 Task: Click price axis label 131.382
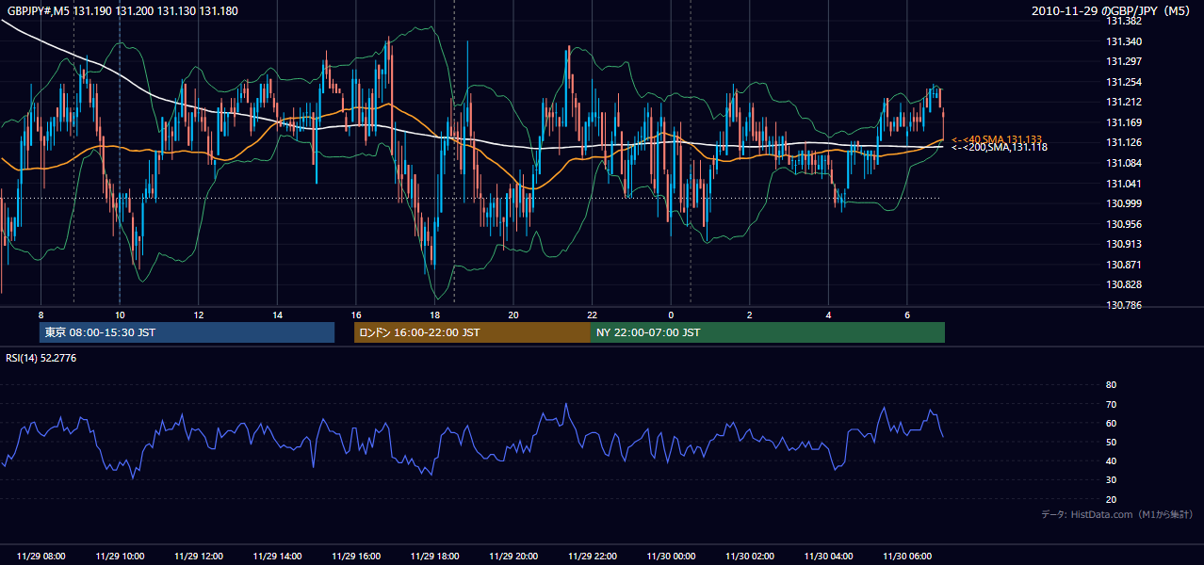tap(1124, 21)
